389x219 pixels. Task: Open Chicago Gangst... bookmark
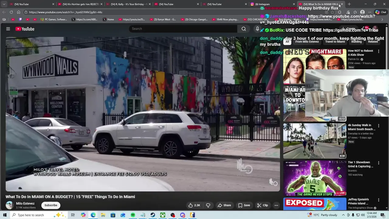click(194, 19)
